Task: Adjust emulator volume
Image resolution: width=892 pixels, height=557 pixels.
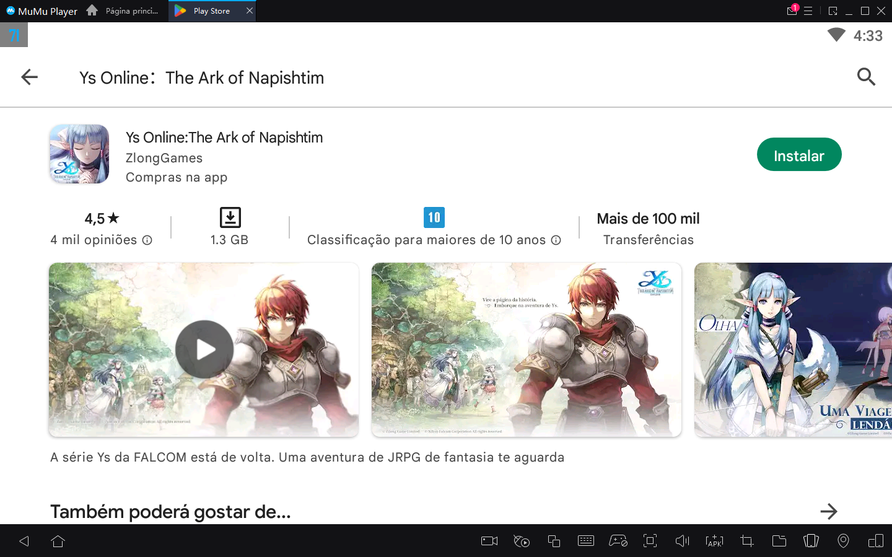Action: (x=682, y=540)
